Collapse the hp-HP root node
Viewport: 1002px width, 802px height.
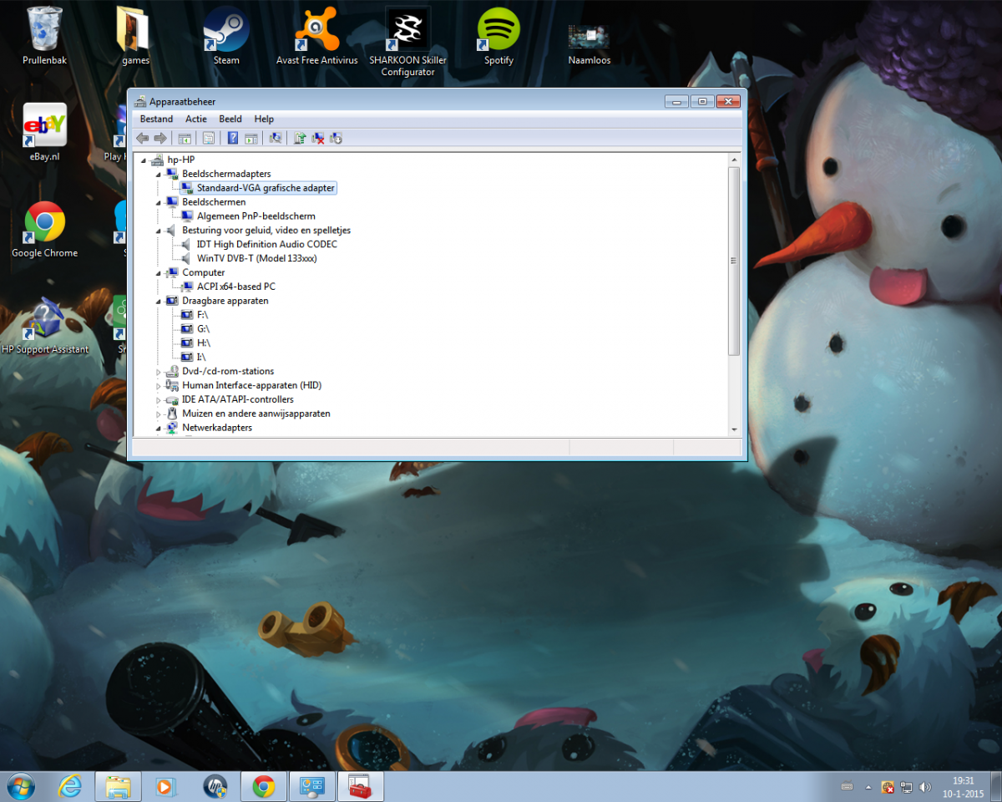(144, 160)
